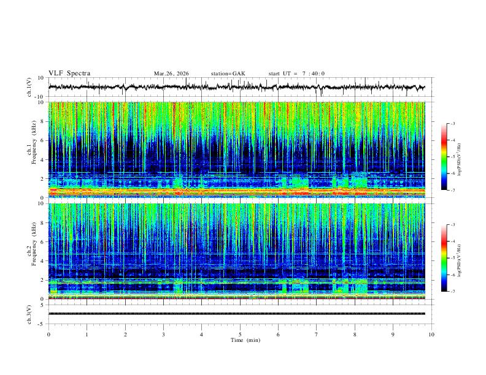The width and height of the screenshot is (486, 375).
Task: Click the date text "Mar.26, 2026"
Action: coord(171,74)
